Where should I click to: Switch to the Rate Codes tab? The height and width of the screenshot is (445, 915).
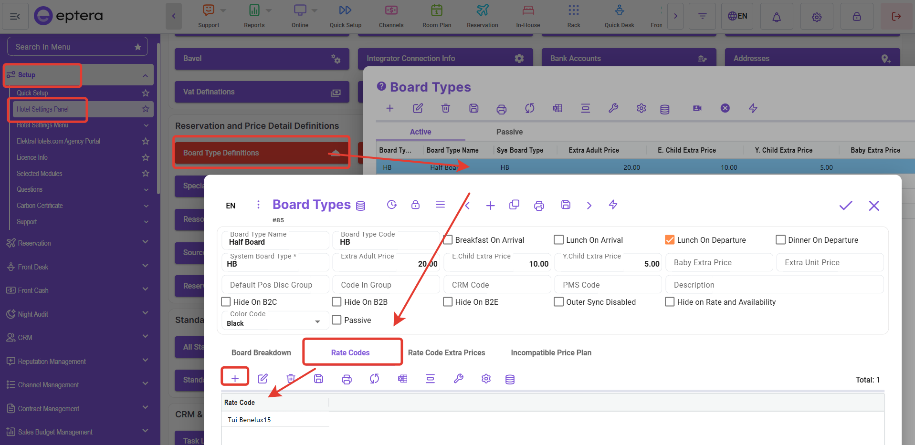[350, 352]
